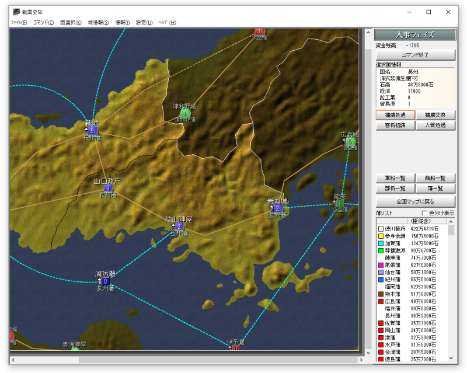Click the 人事フェイズ phase header
467x373 pixels.
click(x=415, y=35)
